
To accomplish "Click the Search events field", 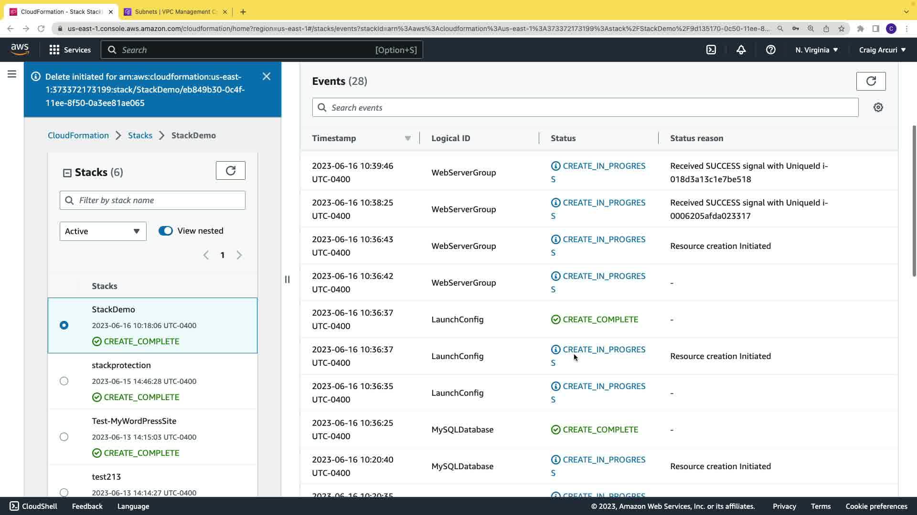I will click(585, 107).
